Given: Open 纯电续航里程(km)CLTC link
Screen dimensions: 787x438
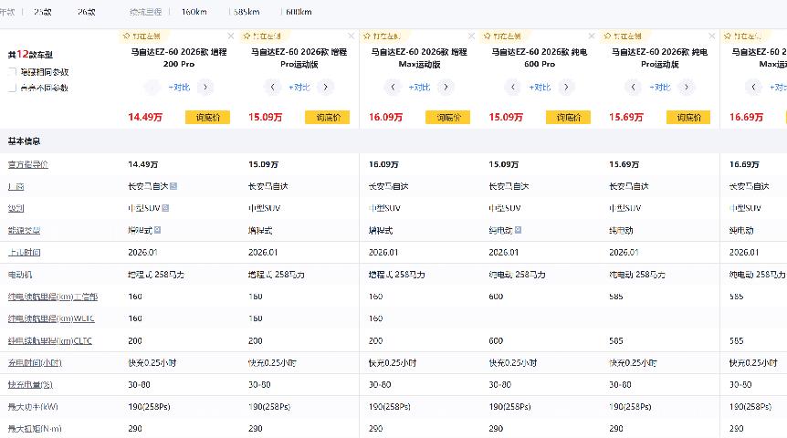Looking at the screenshot, I should tap(50, 340).
